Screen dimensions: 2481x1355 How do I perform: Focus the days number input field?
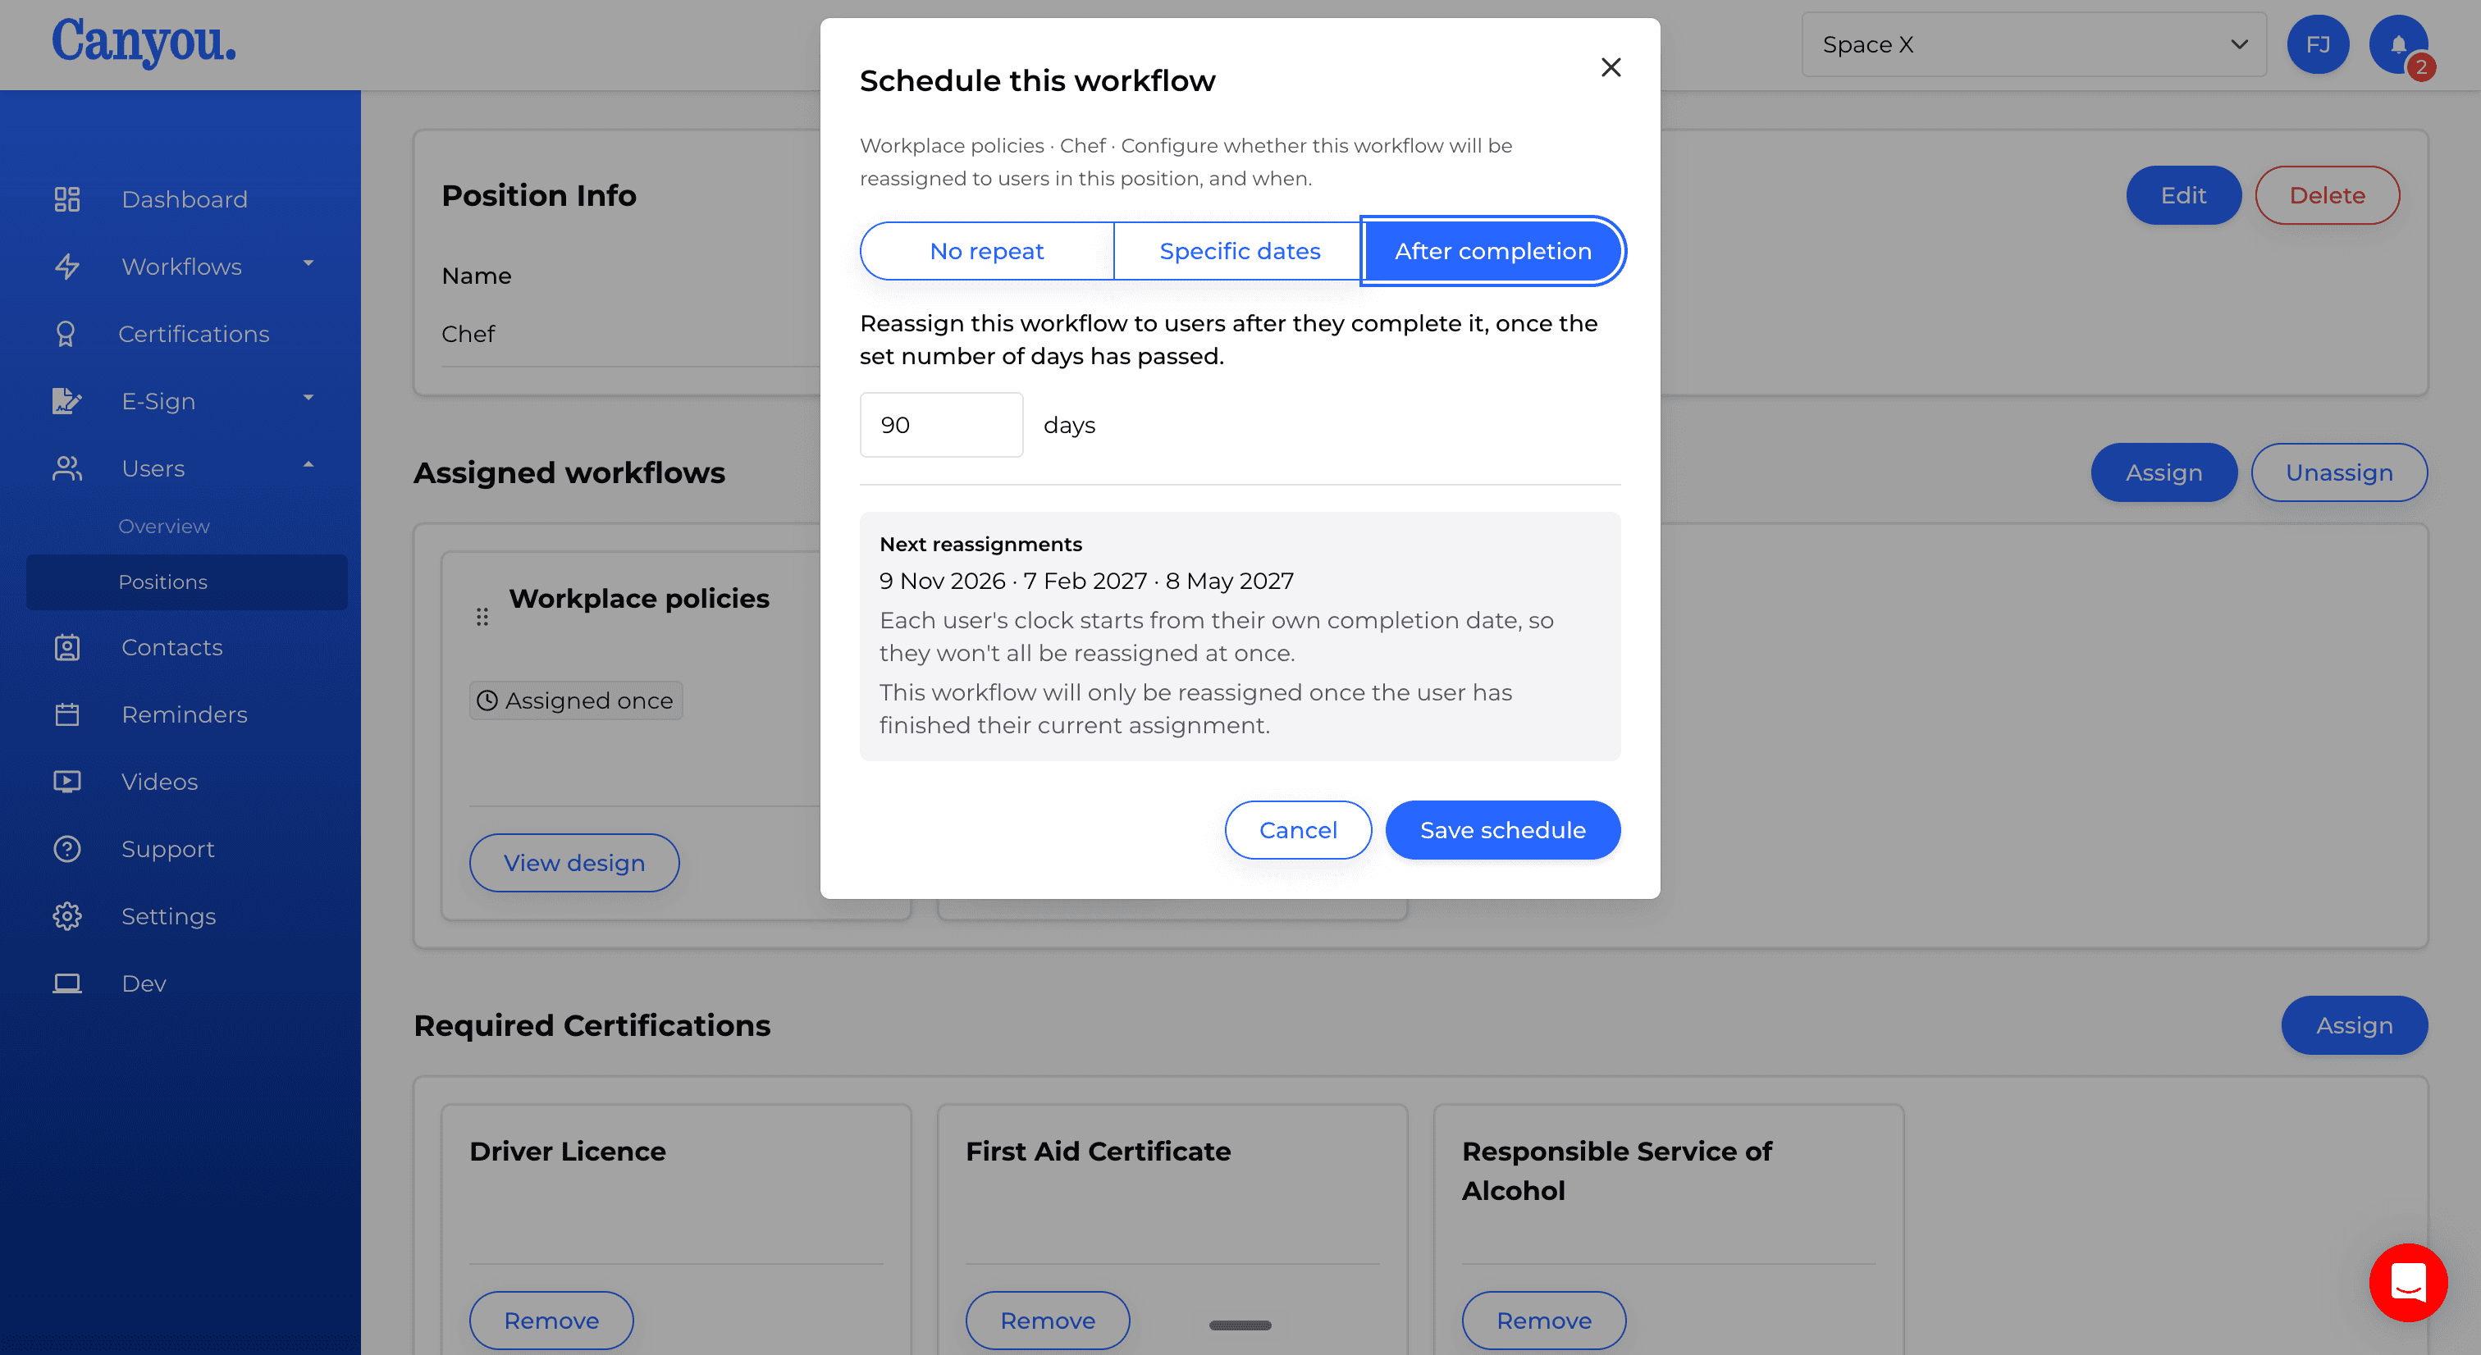(x=941, y=425)
